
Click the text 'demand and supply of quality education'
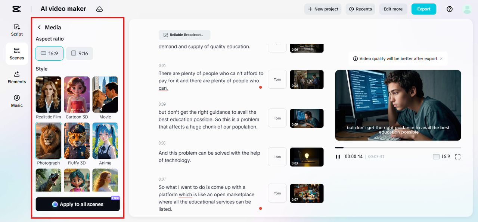(x=204, y=47)
